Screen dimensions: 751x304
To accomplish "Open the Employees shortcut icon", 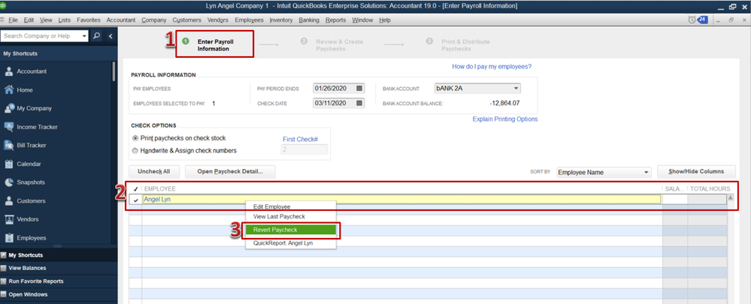I will point(8,238).
